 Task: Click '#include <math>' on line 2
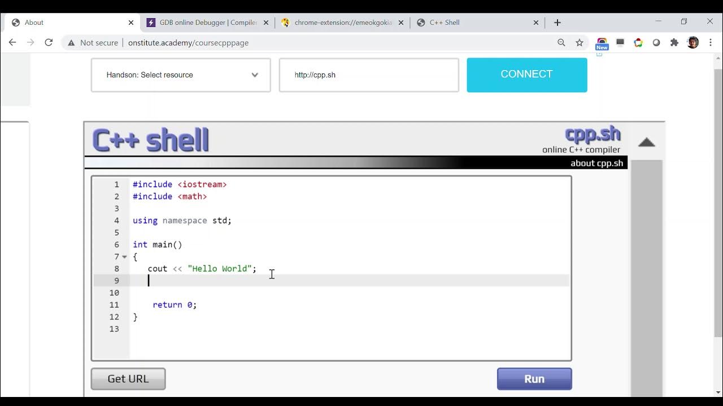pos(169,196)
